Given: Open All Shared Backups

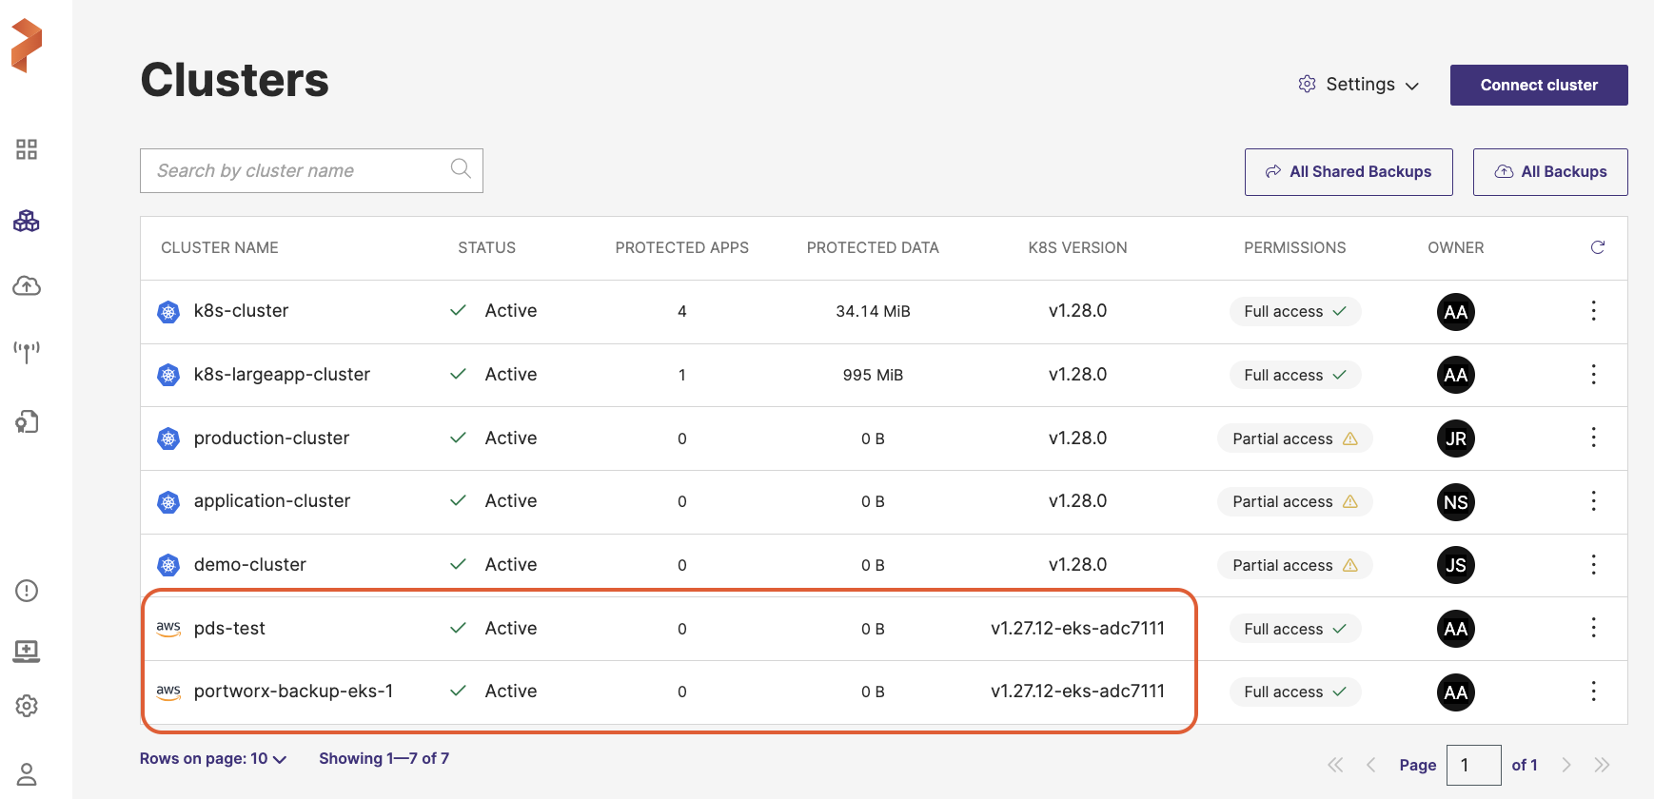Looking at the screenshot, I should click(1348, 172).
